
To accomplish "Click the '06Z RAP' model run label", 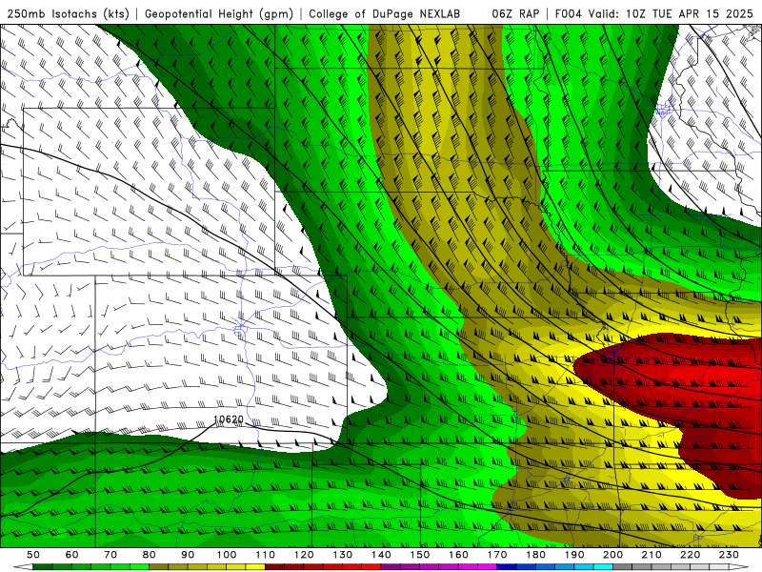I will point(515,13).
